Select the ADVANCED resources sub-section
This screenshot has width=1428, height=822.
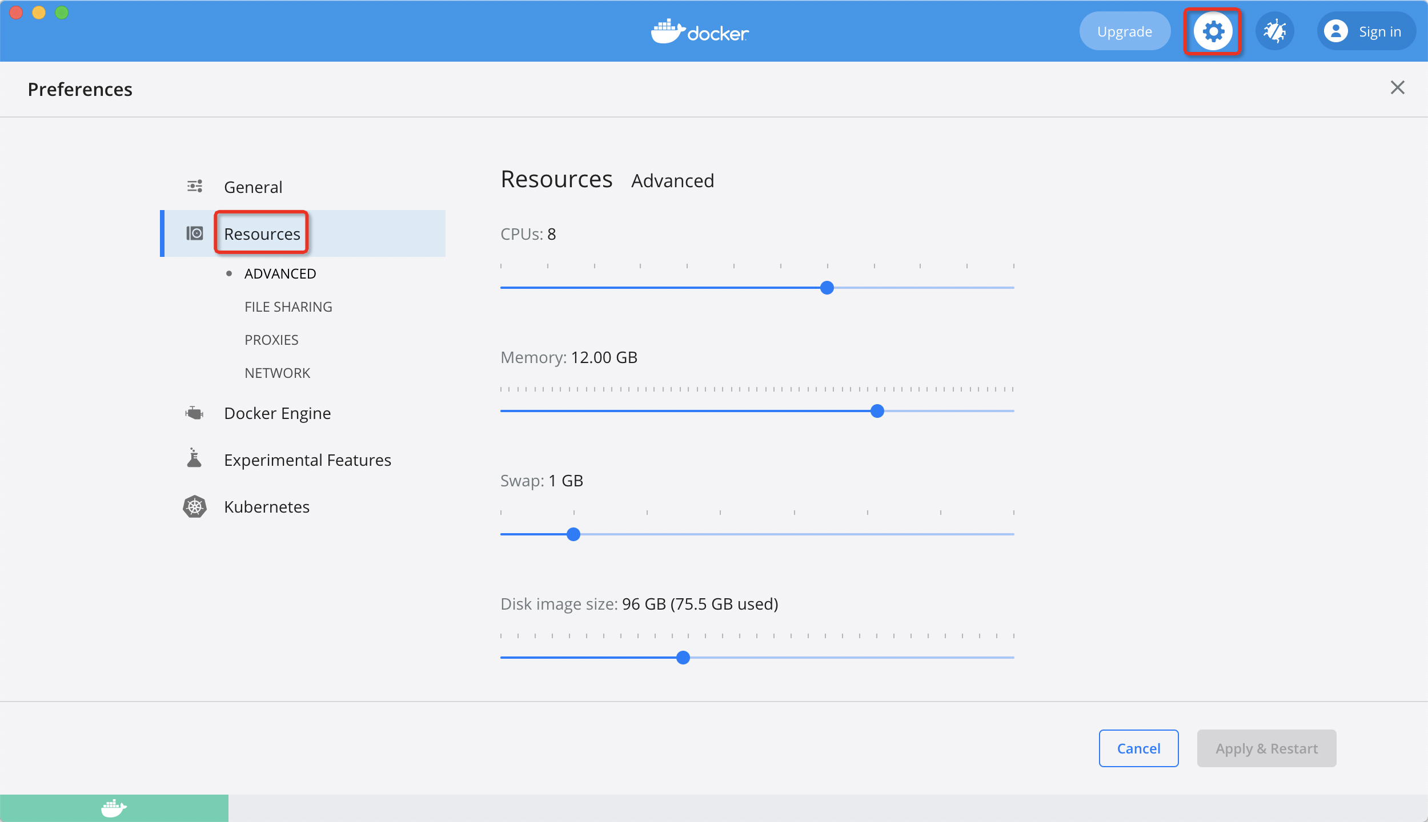[279, 273]
